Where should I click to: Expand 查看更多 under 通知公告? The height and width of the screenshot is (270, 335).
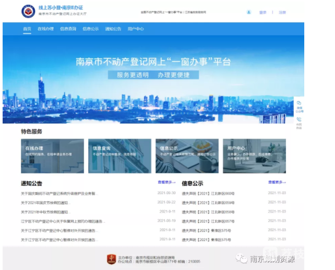tap(166, 182)
